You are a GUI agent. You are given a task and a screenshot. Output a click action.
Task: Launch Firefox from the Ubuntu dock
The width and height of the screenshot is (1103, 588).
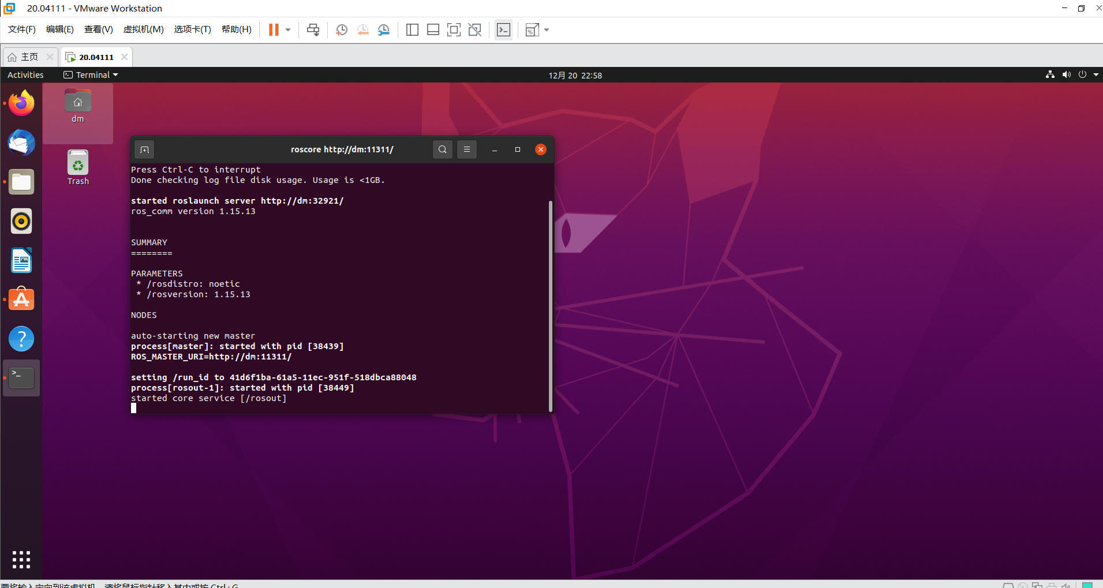[21, 103]
